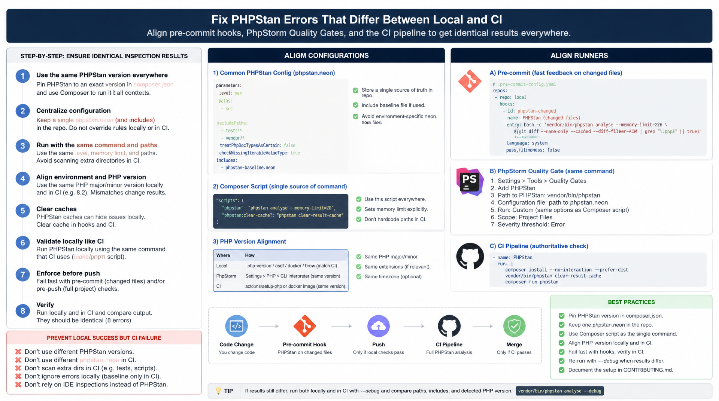Screen dimensions: 719x401
Task: Click check mark for 'Document the setup in CONTRIBUTING.md'
Action: (561, 370)
